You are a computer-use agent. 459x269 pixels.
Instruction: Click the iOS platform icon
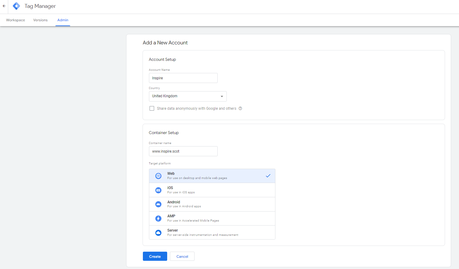(158, 190)
